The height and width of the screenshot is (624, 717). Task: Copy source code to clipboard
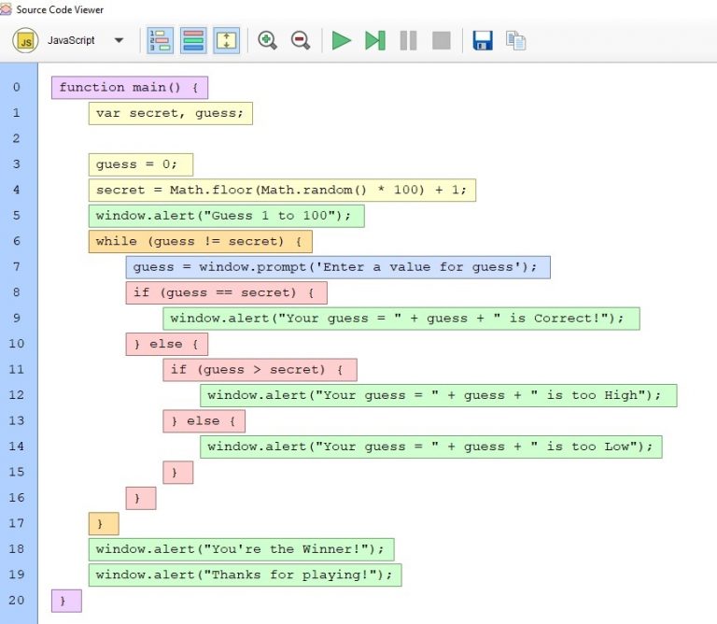[x=515, y=41]
